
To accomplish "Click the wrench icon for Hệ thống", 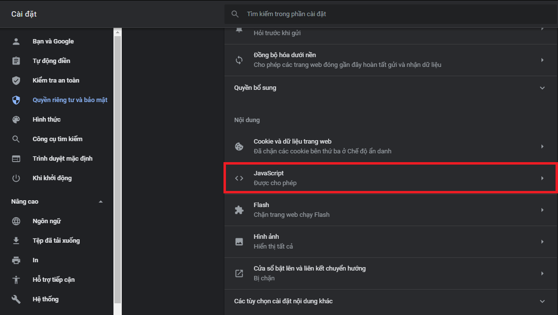I will 16,299.
